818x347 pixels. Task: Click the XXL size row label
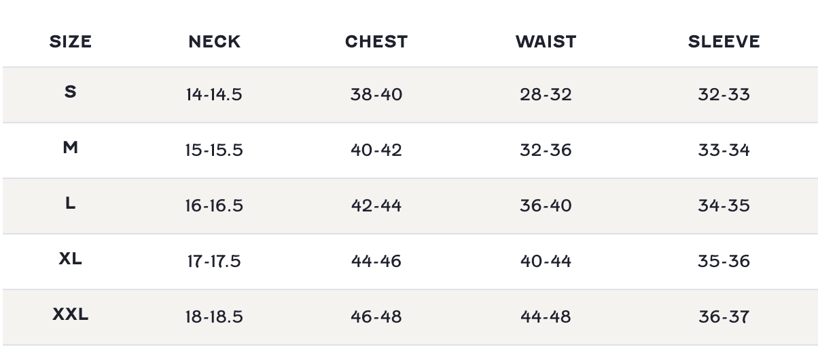(70, 314)
